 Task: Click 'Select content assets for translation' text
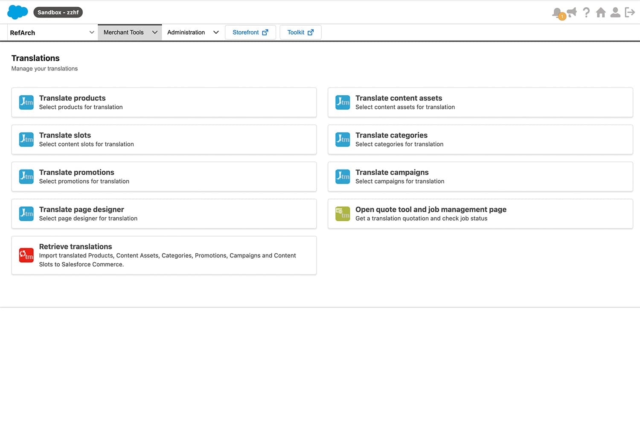pyautogui.click(x=405, y=107)
